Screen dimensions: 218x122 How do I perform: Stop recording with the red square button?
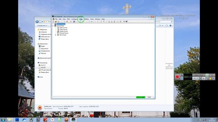tap(177, 77)
